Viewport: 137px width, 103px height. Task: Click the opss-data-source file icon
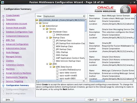[x=57, y=73]
